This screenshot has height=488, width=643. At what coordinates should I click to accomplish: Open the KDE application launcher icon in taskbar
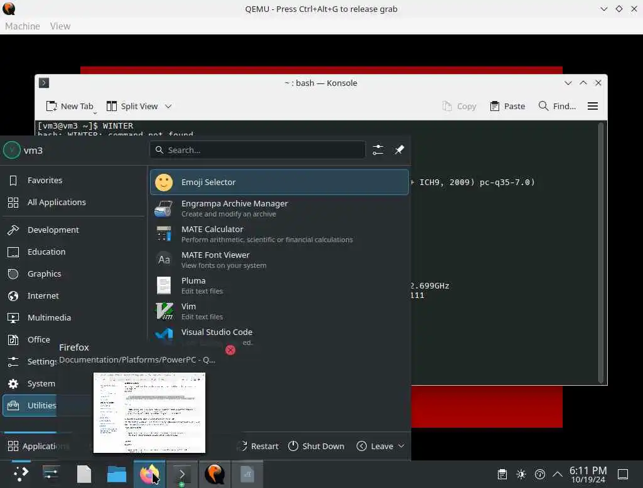point(21,474)
